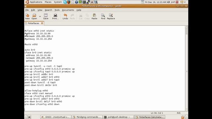Open the Edit menu
Image resolution: width=212 pixels, height=119 pixels.
click(33, 10)
